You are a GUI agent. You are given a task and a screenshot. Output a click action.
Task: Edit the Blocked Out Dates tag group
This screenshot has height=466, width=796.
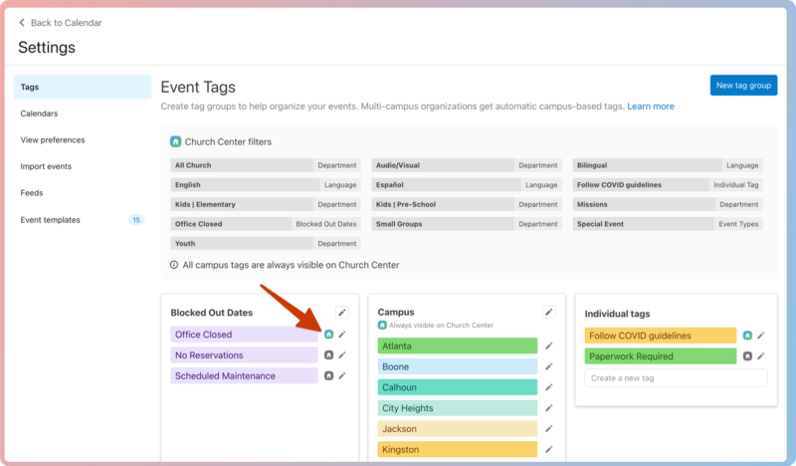tap(342, 313)
